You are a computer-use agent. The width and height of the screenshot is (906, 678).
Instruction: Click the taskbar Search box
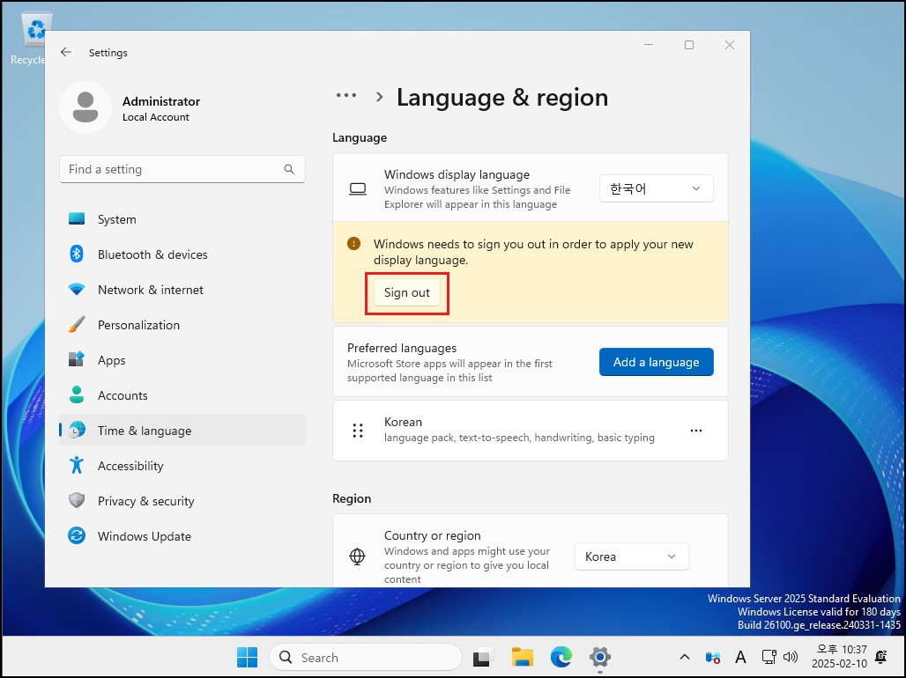click(x=366, y=657)
